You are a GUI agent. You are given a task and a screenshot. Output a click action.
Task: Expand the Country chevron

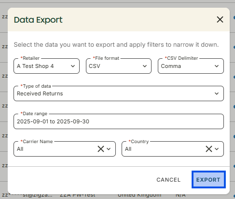tap(217, 149)
